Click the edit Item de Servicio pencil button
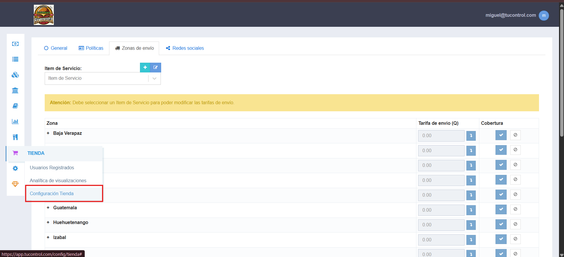Viewport: 564px width, 257px height. coord(156,67)
